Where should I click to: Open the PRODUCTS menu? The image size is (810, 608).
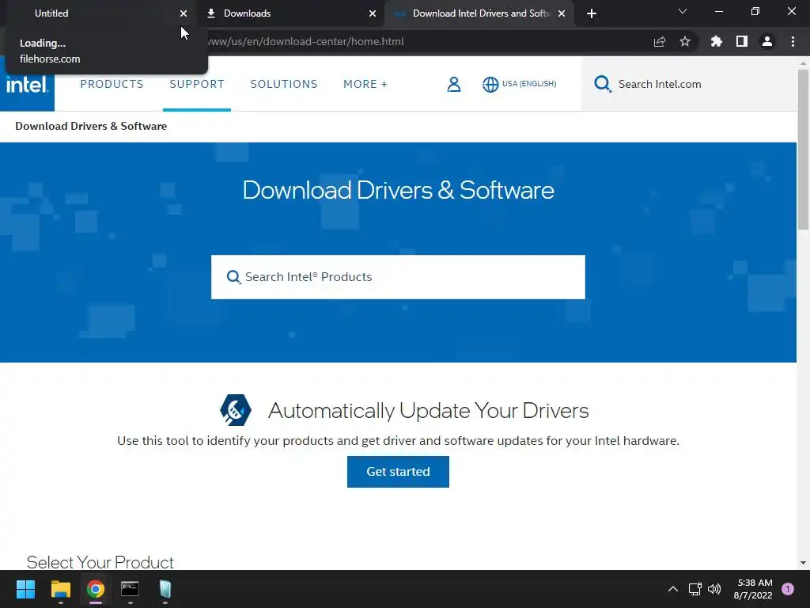tap(112, 84)
